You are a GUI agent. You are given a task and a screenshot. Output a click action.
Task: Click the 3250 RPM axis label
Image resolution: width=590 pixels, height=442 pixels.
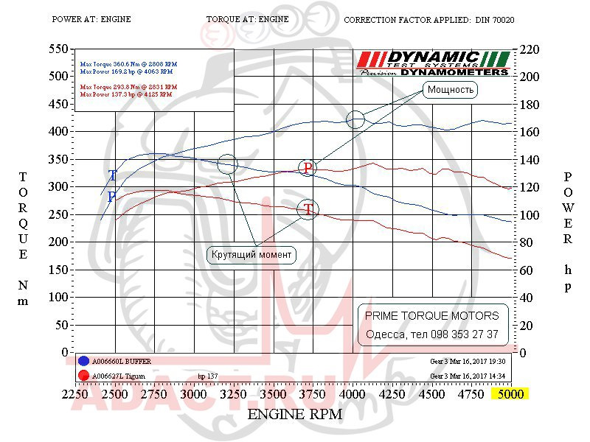click(233, 394)
